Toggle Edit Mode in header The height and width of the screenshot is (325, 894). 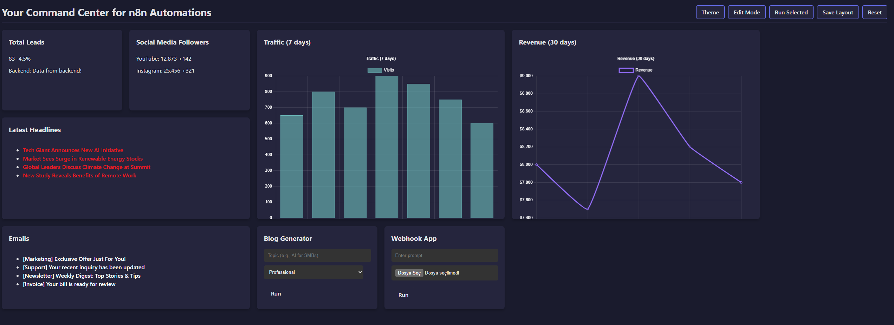746,12
